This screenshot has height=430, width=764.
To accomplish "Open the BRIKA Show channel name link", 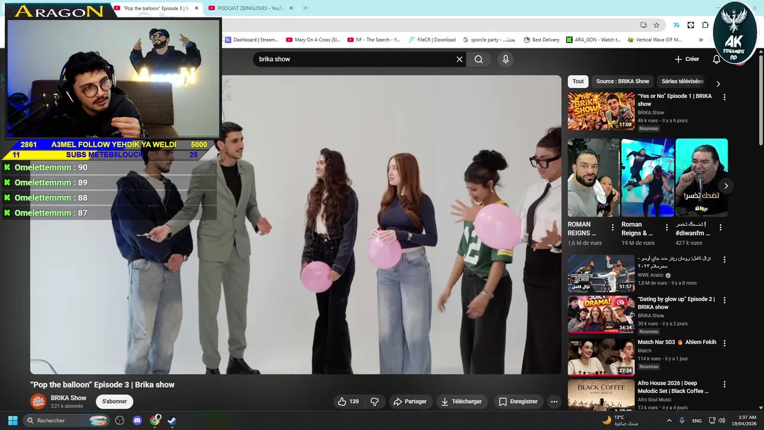I will pos(69,398).
